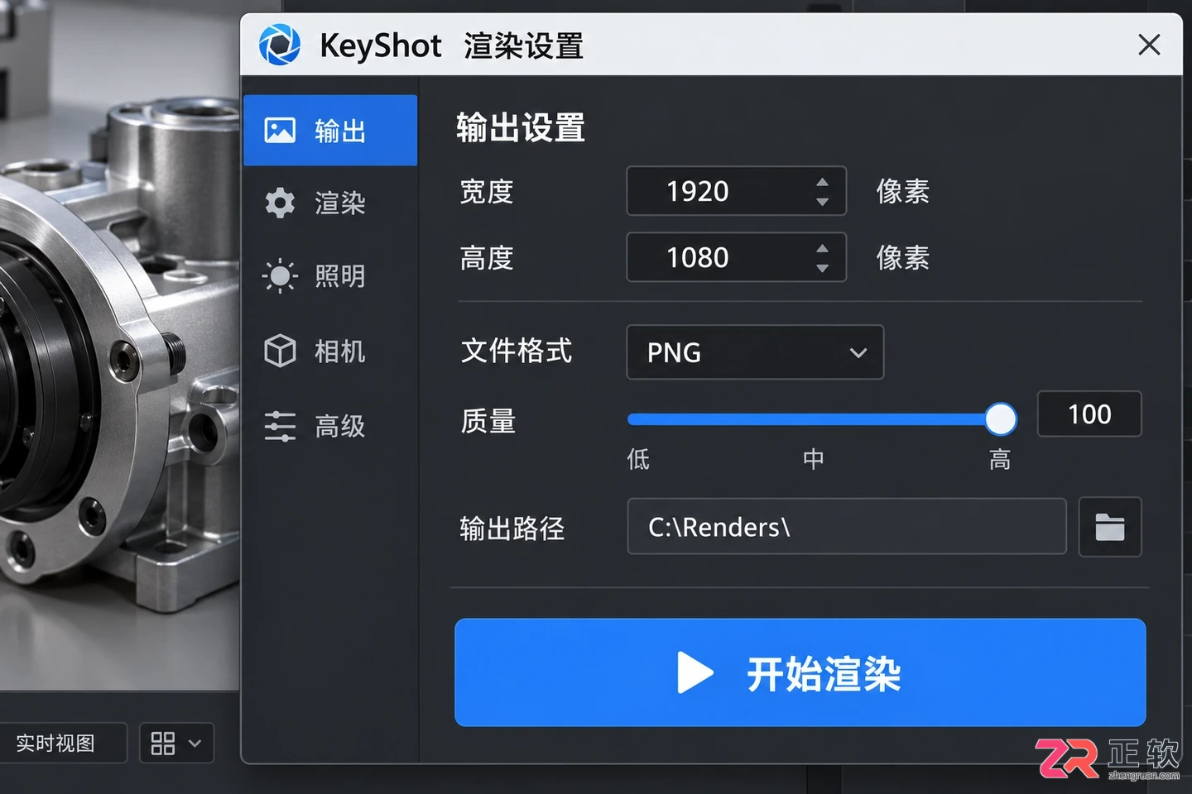Click the 中 quality label

(x=814, y=459)
